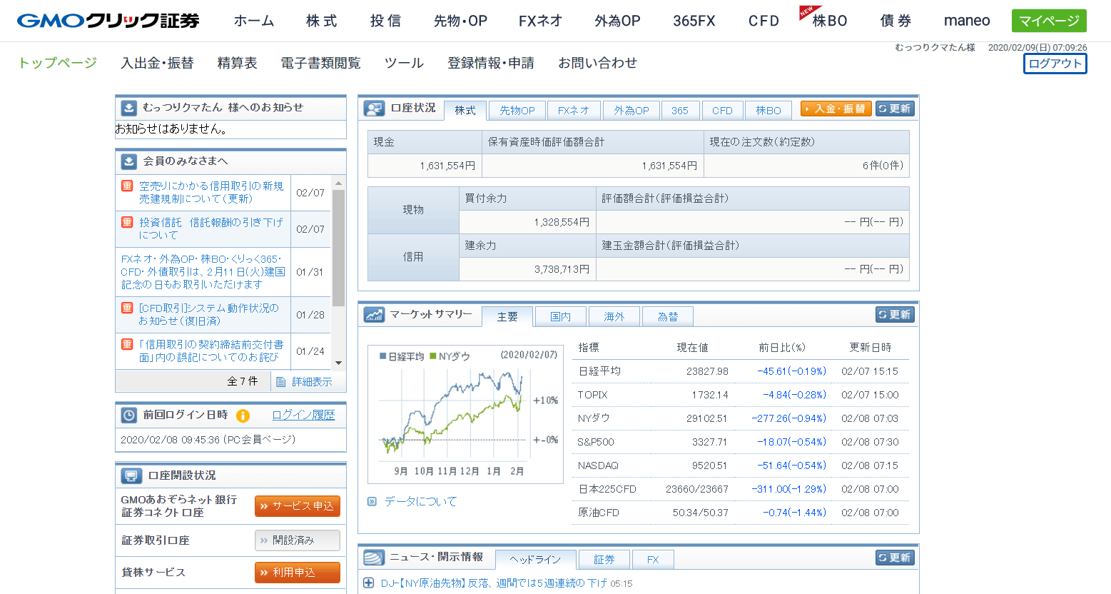Click the clock icon beside 前回ログイン日時
The height and width of the screenshot is (594, 1111).
[x=128, y=416]
